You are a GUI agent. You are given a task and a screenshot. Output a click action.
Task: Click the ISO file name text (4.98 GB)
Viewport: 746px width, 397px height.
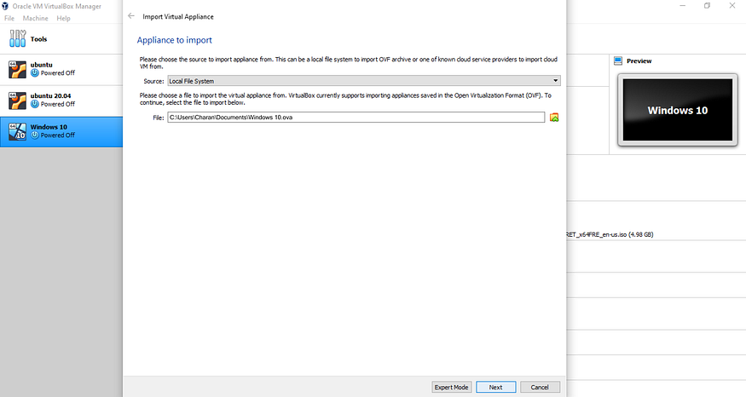610,234
